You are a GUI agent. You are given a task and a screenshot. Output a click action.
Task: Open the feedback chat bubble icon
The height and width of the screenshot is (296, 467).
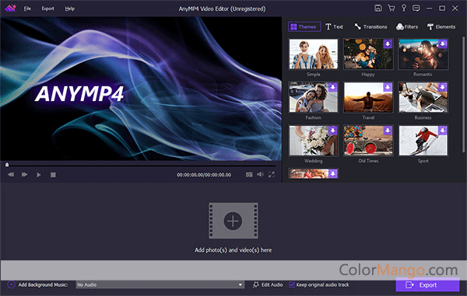(416, 9)
